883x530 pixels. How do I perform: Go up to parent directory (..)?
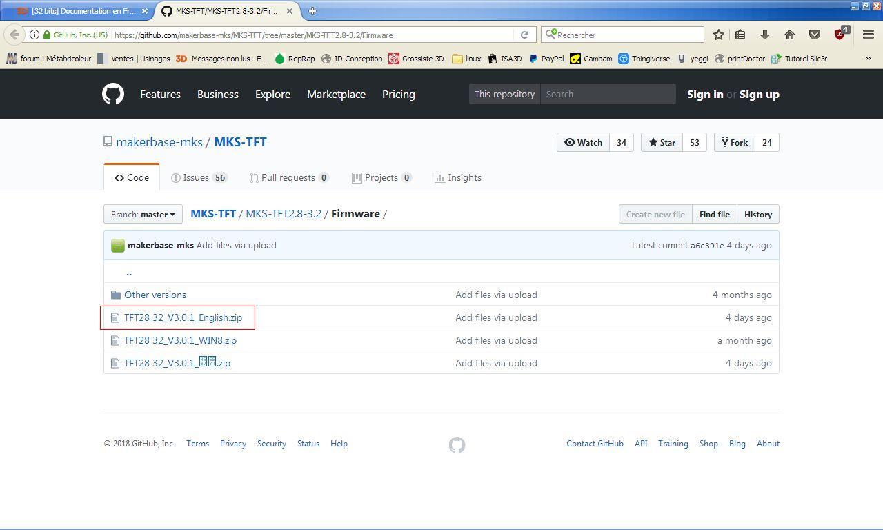click(x=129, y=272)
